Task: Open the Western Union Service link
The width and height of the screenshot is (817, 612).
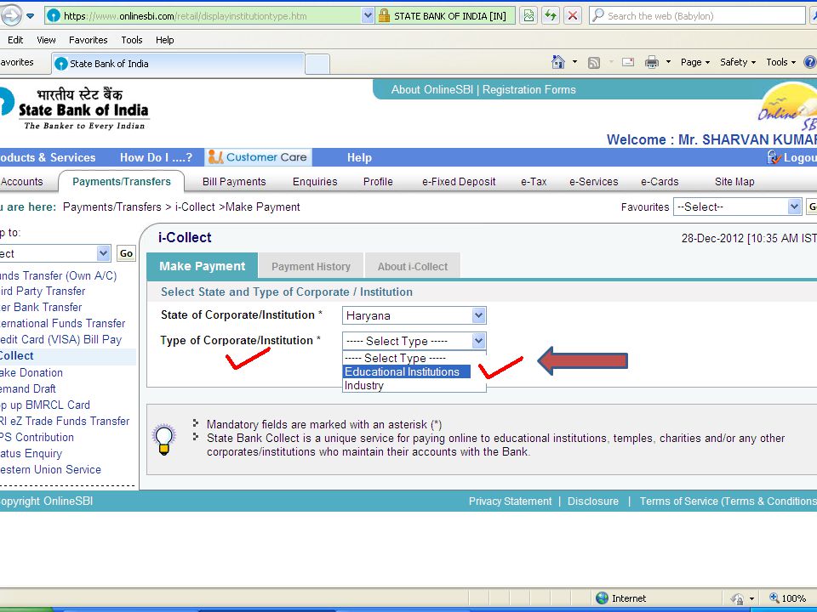Action: (x=50, y=469)
